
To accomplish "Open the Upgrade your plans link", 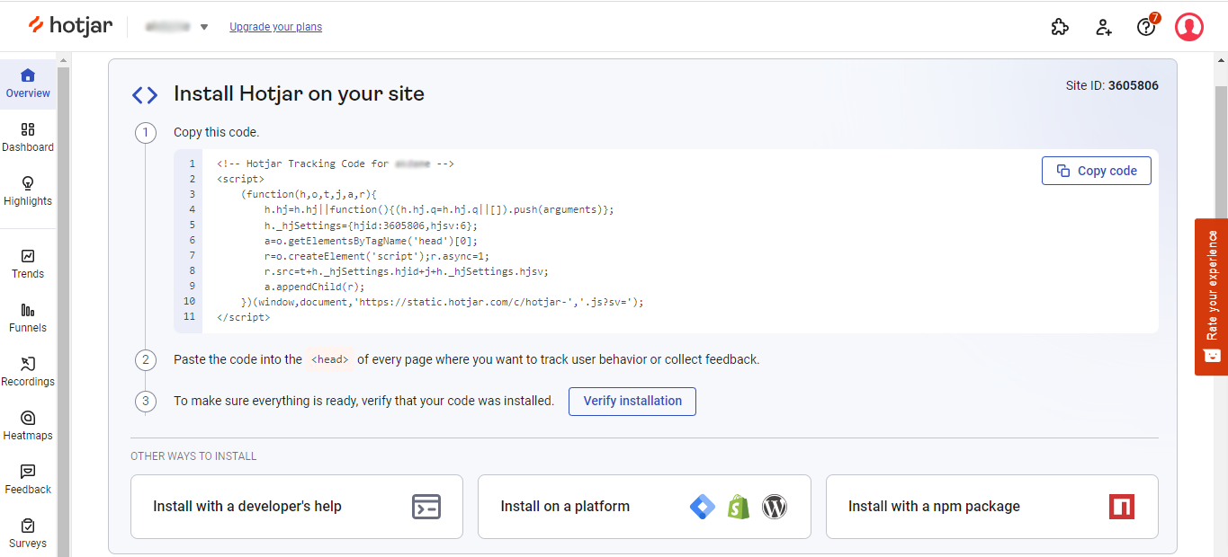I will (x=275, y=27).
